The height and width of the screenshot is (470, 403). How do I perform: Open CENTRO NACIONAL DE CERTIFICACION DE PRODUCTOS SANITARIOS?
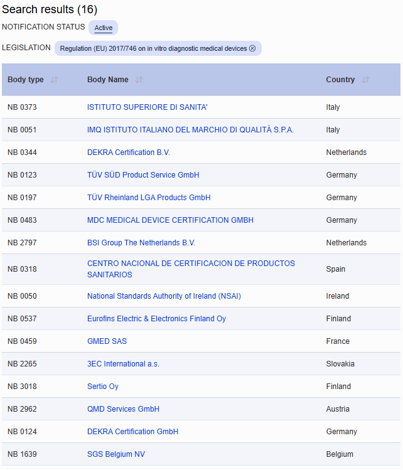click(x=191, y=269)
